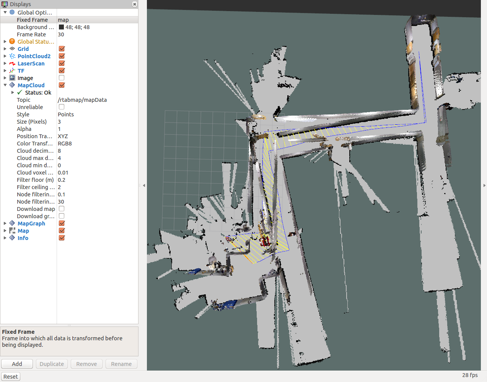Click the Global Options gear icon
This screenshot has width=487, height=382.
click(12, 13)
